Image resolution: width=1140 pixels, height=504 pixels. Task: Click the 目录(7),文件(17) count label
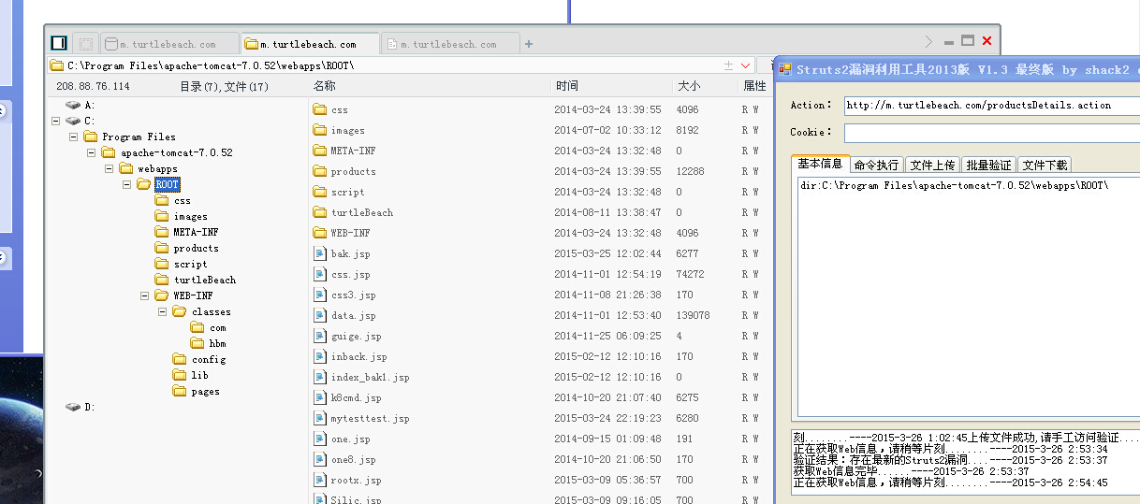[x=224, y=86]
